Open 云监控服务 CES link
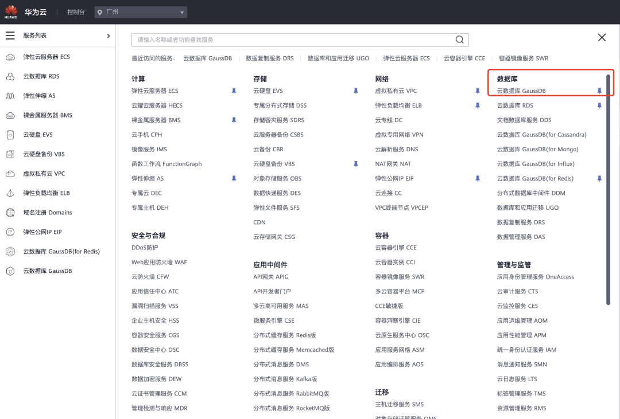620x419 pixels. pyautogui.click(x=517, y=306)
